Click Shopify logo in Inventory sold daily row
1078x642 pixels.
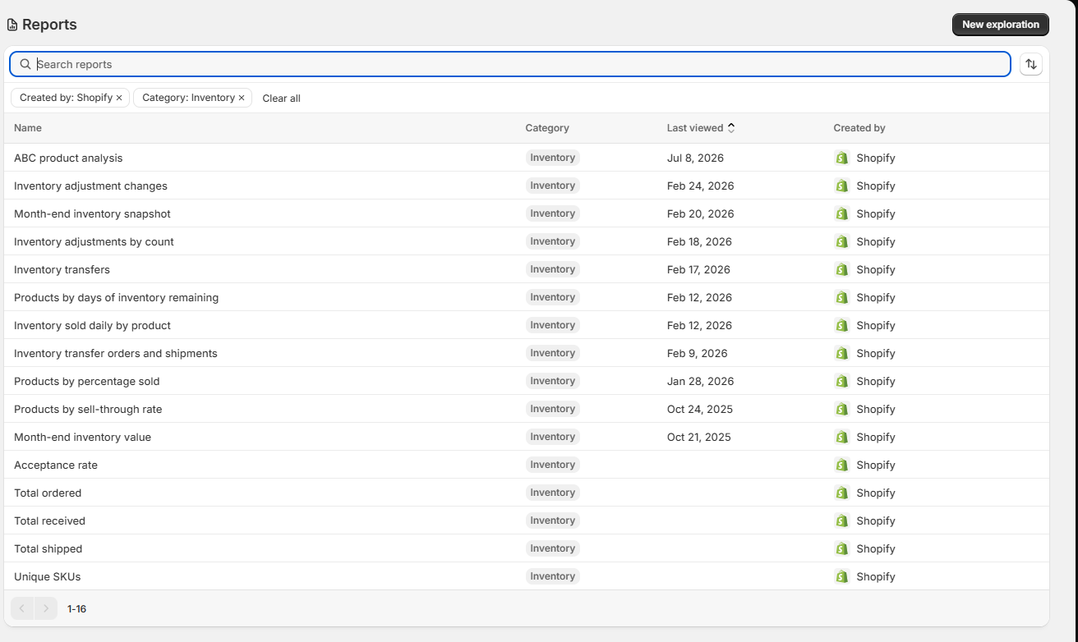pos(841,325)
